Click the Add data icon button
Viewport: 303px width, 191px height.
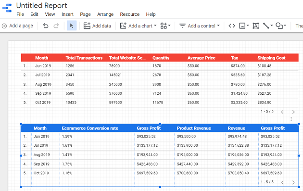coord(97,25)
